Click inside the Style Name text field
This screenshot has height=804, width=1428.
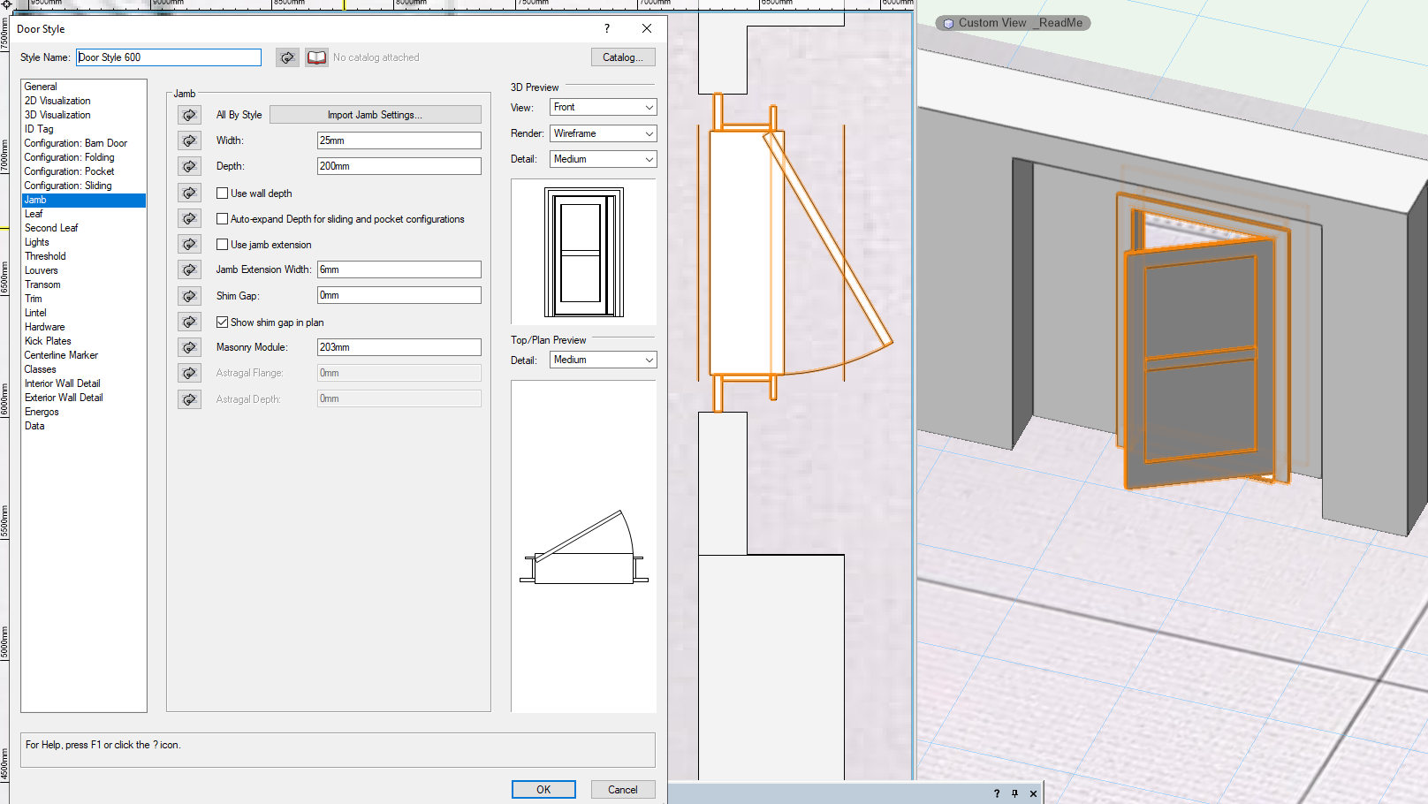point(168,57)
